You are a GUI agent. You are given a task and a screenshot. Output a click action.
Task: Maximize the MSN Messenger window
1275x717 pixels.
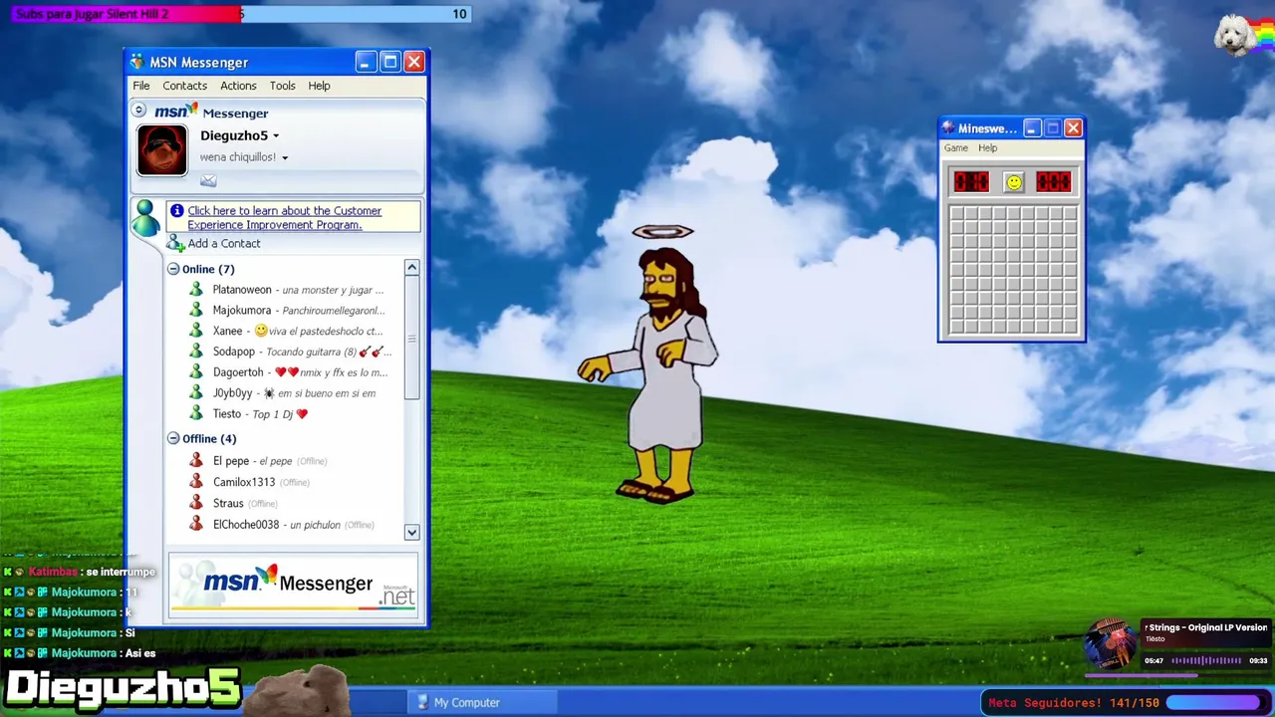coord(389,63)
